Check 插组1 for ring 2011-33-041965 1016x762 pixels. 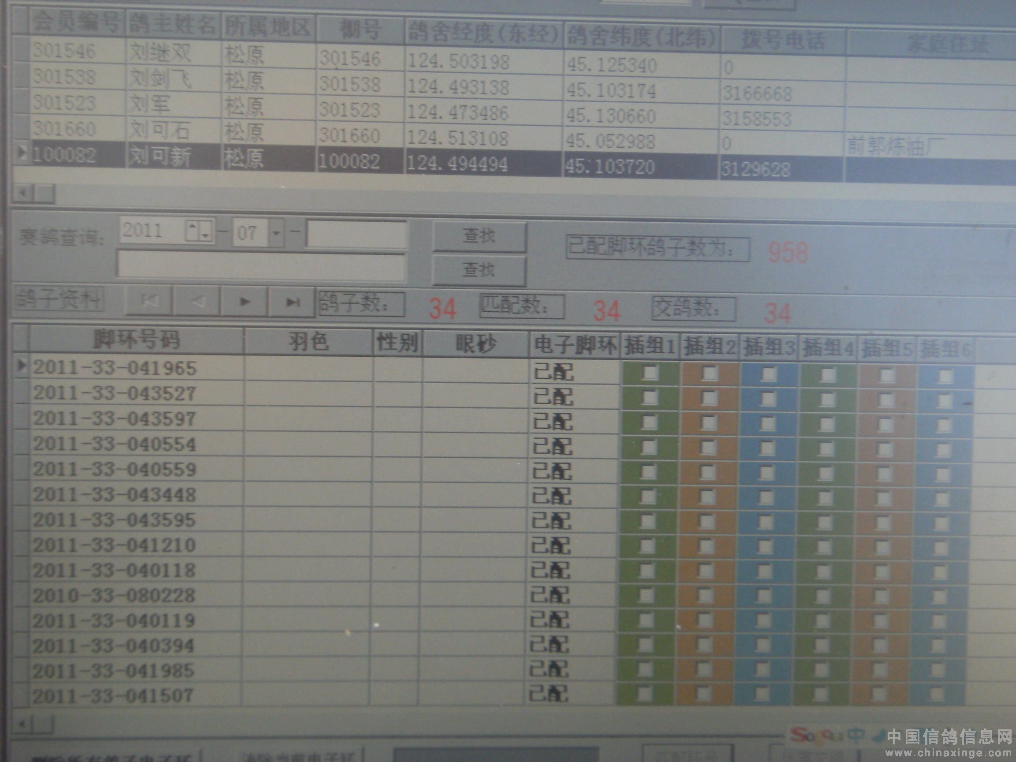tap(650, 372)
